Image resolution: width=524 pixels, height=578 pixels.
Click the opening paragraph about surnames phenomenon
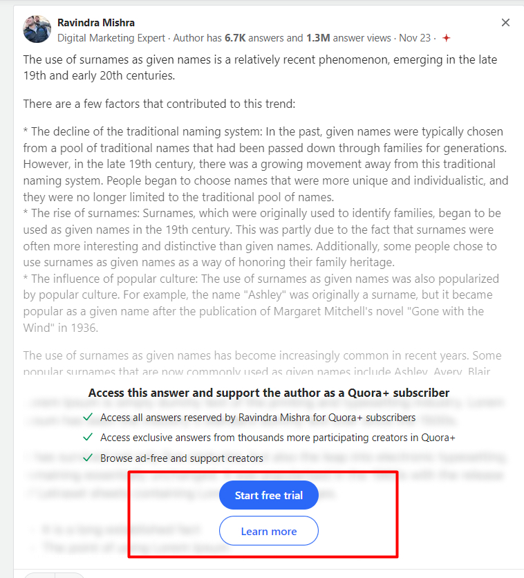pos(260,67)
